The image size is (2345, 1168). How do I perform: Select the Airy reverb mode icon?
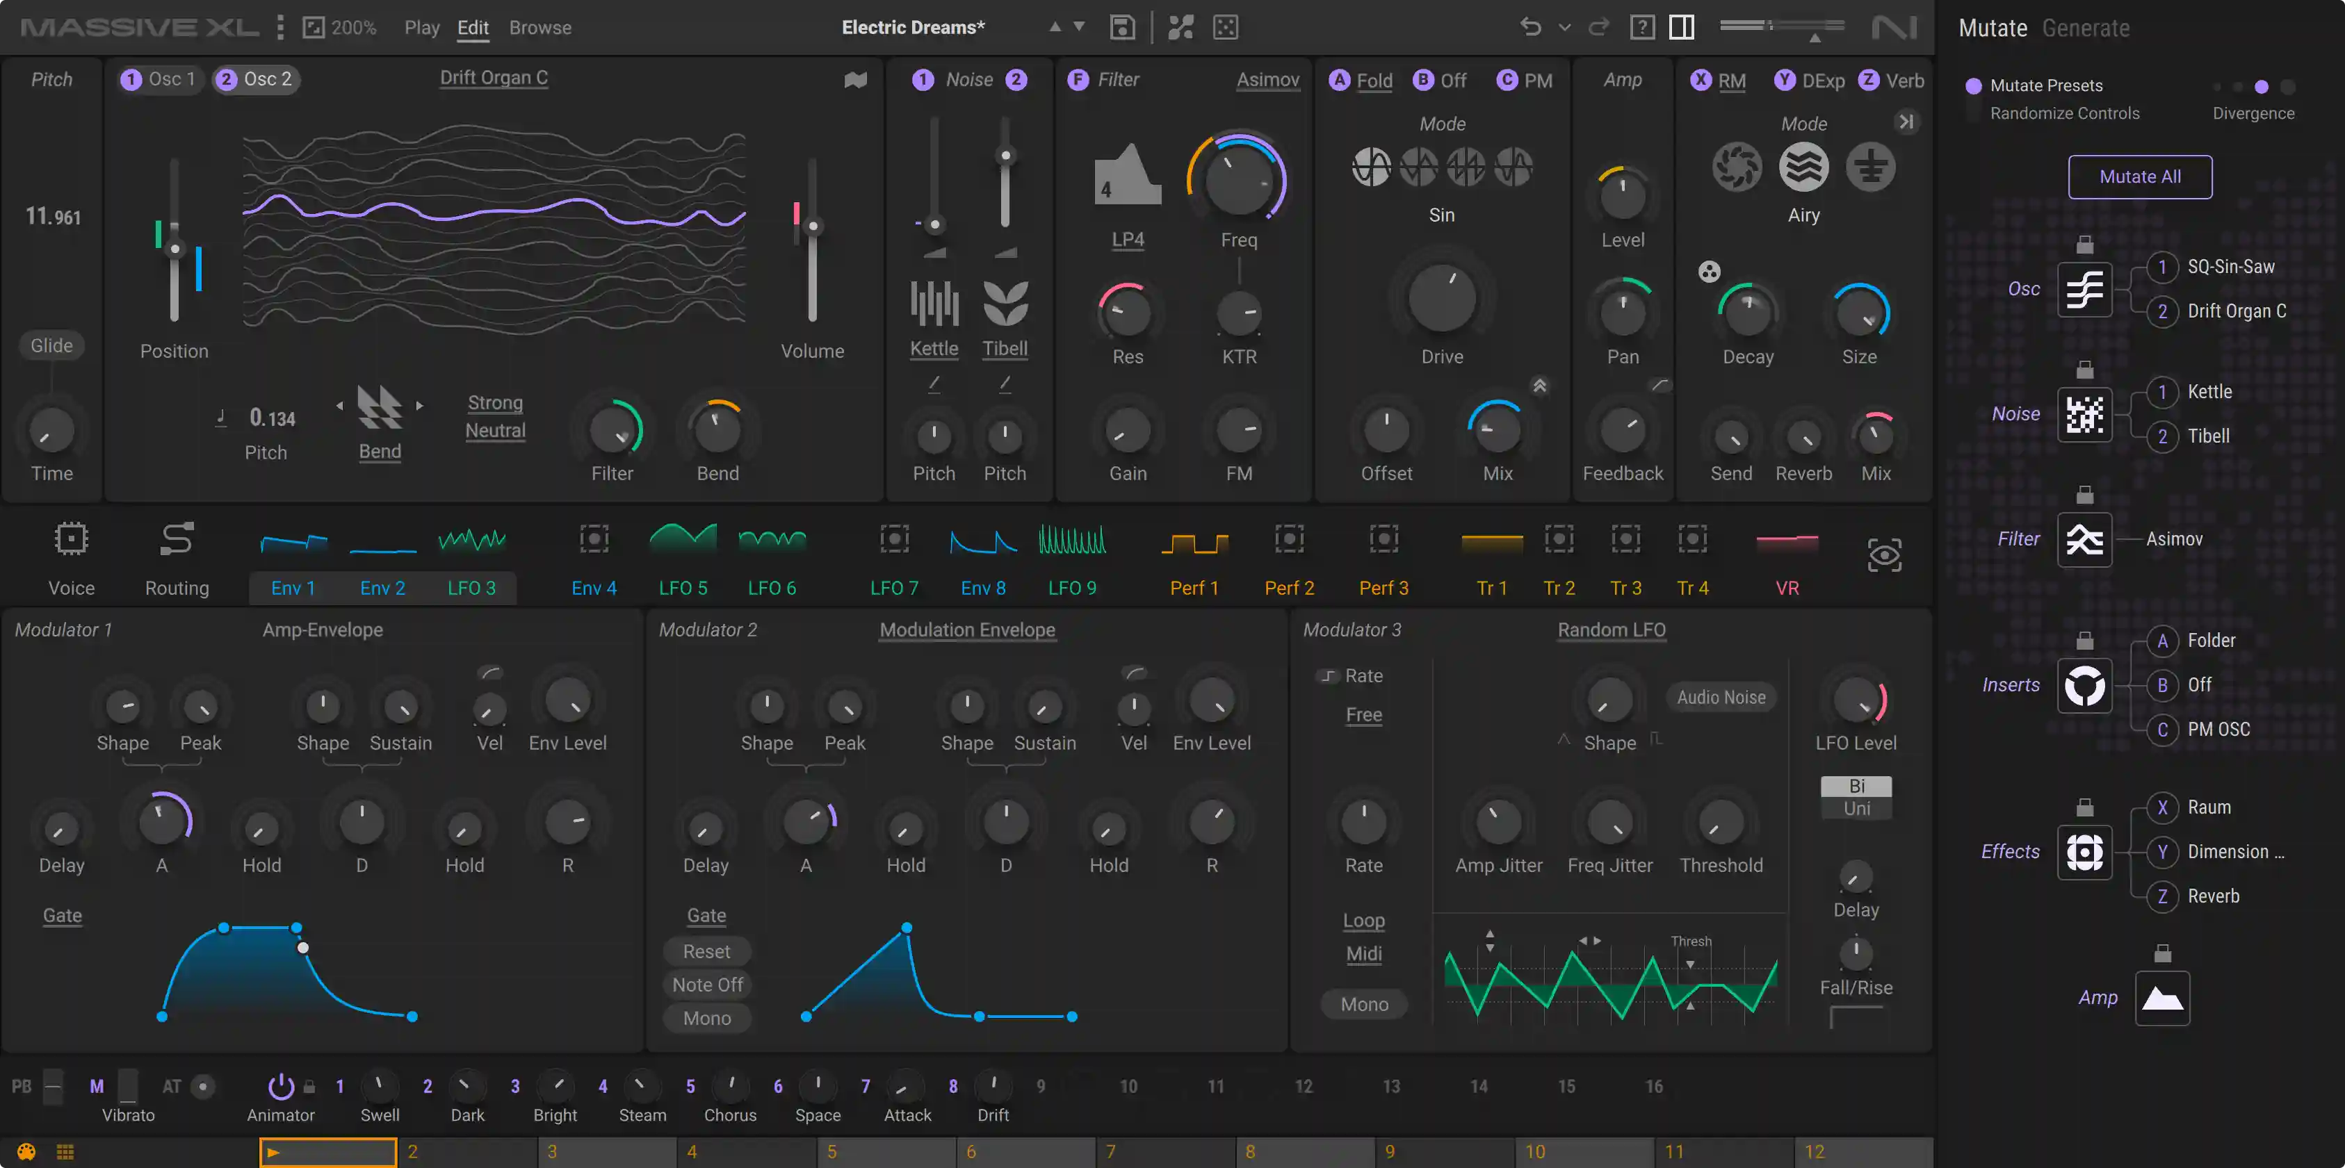(x=1803, y=167)
